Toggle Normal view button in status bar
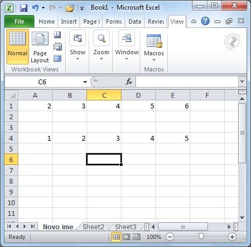Image resolution: width=251 pixels, height=247 pixels. (x=116, y=237)
